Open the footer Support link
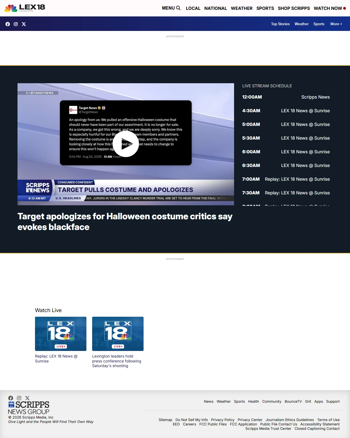This screenshot has width=350, height=438. (x=333, y=401)
